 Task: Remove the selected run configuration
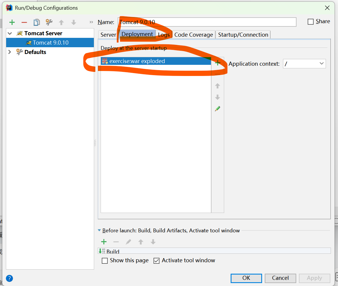pos(24,22)
